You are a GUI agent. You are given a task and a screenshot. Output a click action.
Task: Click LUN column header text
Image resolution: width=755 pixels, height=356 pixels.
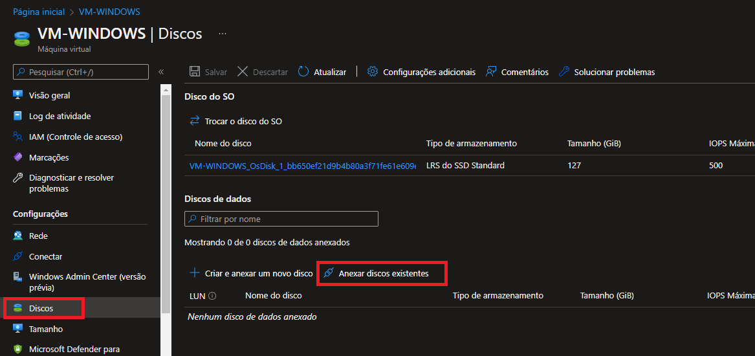click(x=197, y=295)
